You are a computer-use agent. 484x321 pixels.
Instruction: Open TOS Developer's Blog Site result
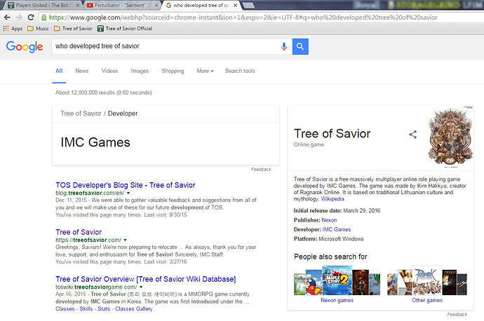coord(125,185)
